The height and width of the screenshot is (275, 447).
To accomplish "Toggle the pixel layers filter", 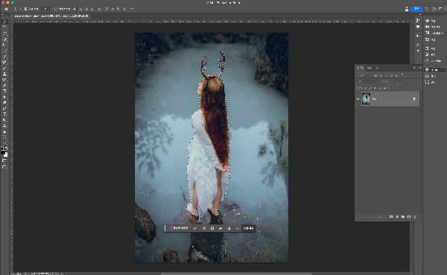I will [x=375, y=75].
